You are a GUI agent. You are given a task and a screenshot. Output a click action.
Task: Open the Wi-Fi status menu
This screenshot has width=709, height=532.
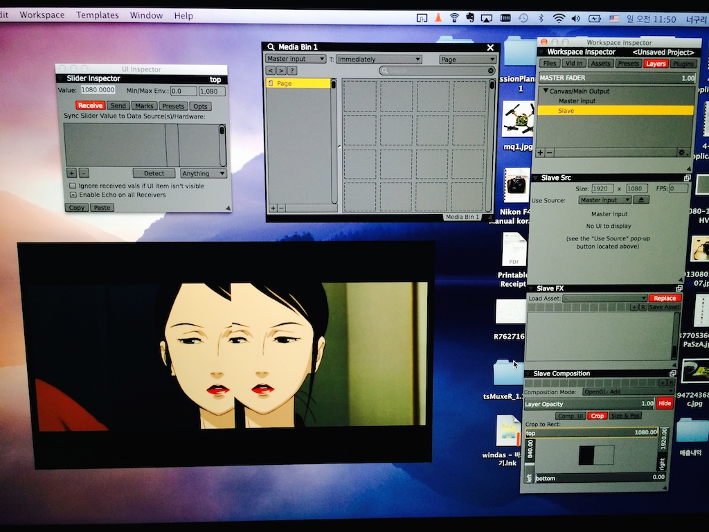pyautogui.click(x=559, y=18)
